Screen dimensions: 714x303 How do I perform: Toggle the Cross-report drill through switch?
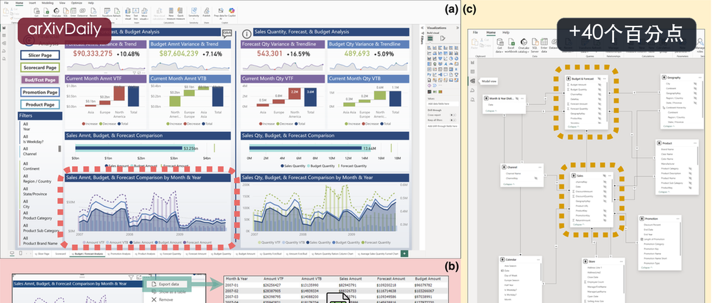point(454,115)
